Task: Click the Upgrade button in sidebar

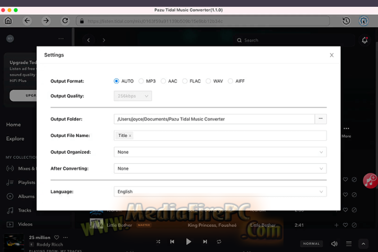Action: (x=23, y=96)
